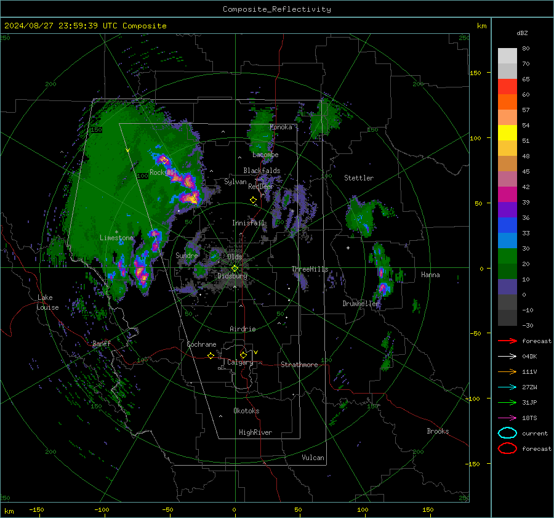Click the light gray swatch between 80 and 70
Viewport: 554px width, 518px height.
(507, 56)
